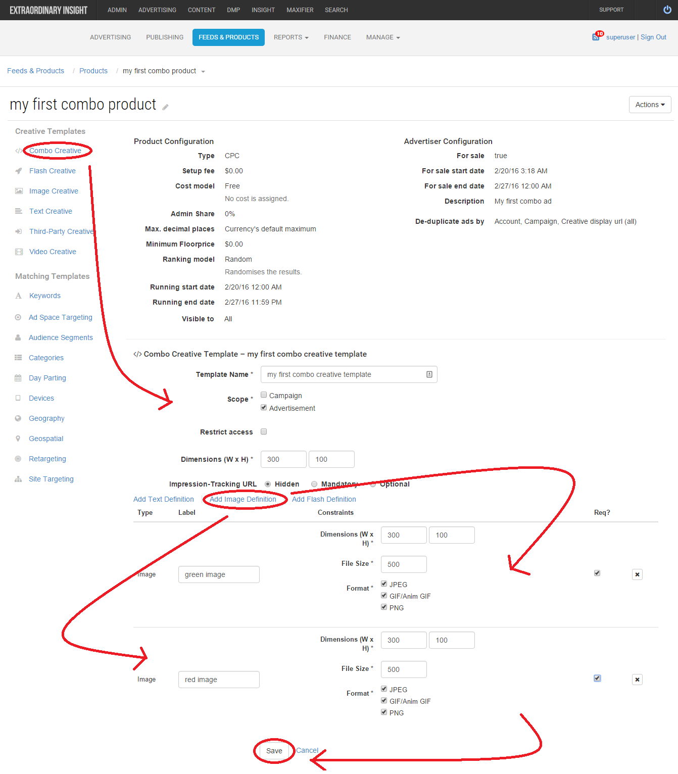Click Add Flash Definition link

pos(324,499)
